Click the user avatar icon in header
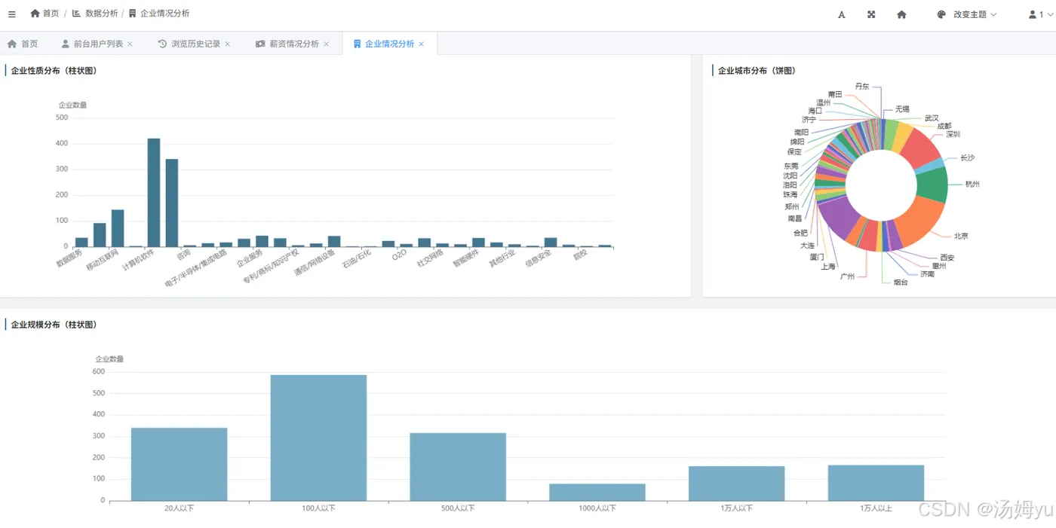Viewport: 1056px width, 528px height. [1033, 14]
